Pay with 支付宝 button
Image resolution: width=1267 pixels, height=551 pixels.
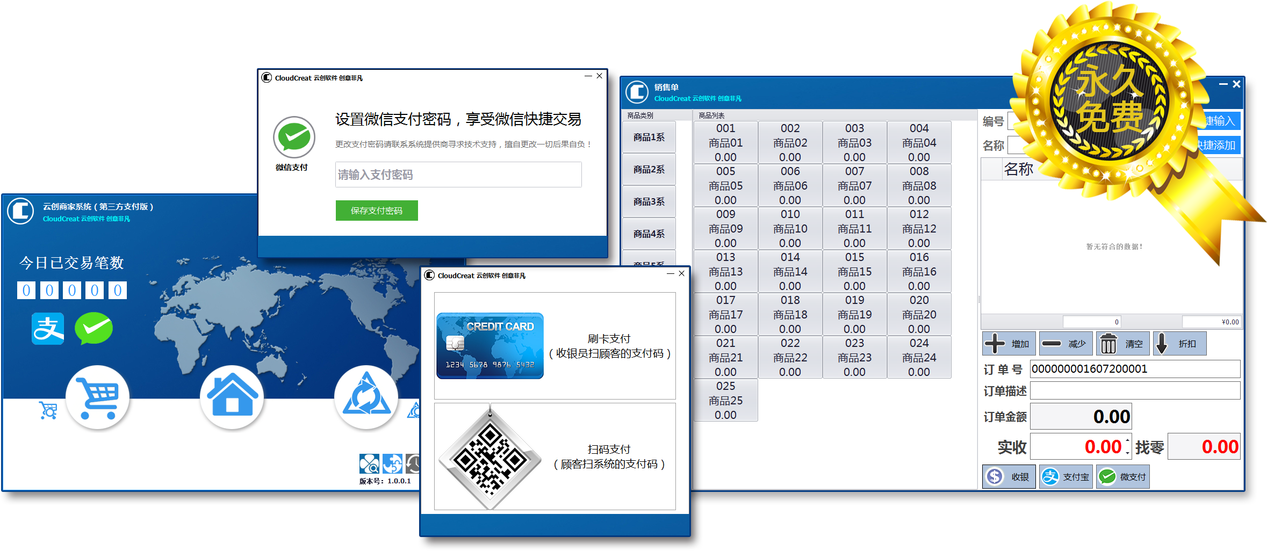tap(1065, 476)
